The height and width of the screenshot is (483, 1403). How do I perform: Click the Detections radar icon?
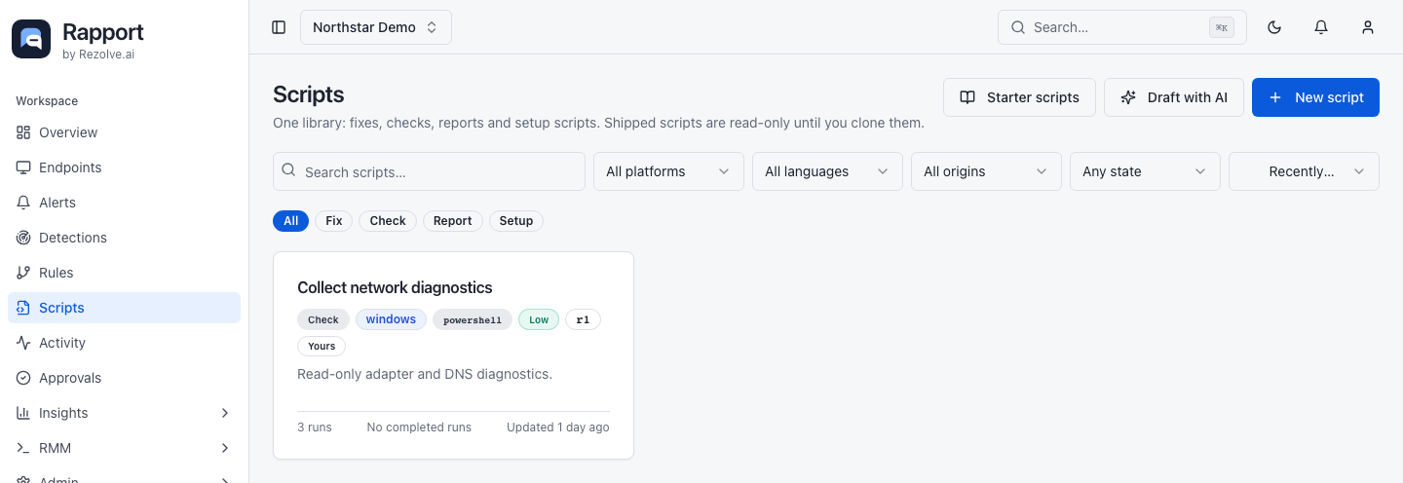tap(23, 238)
